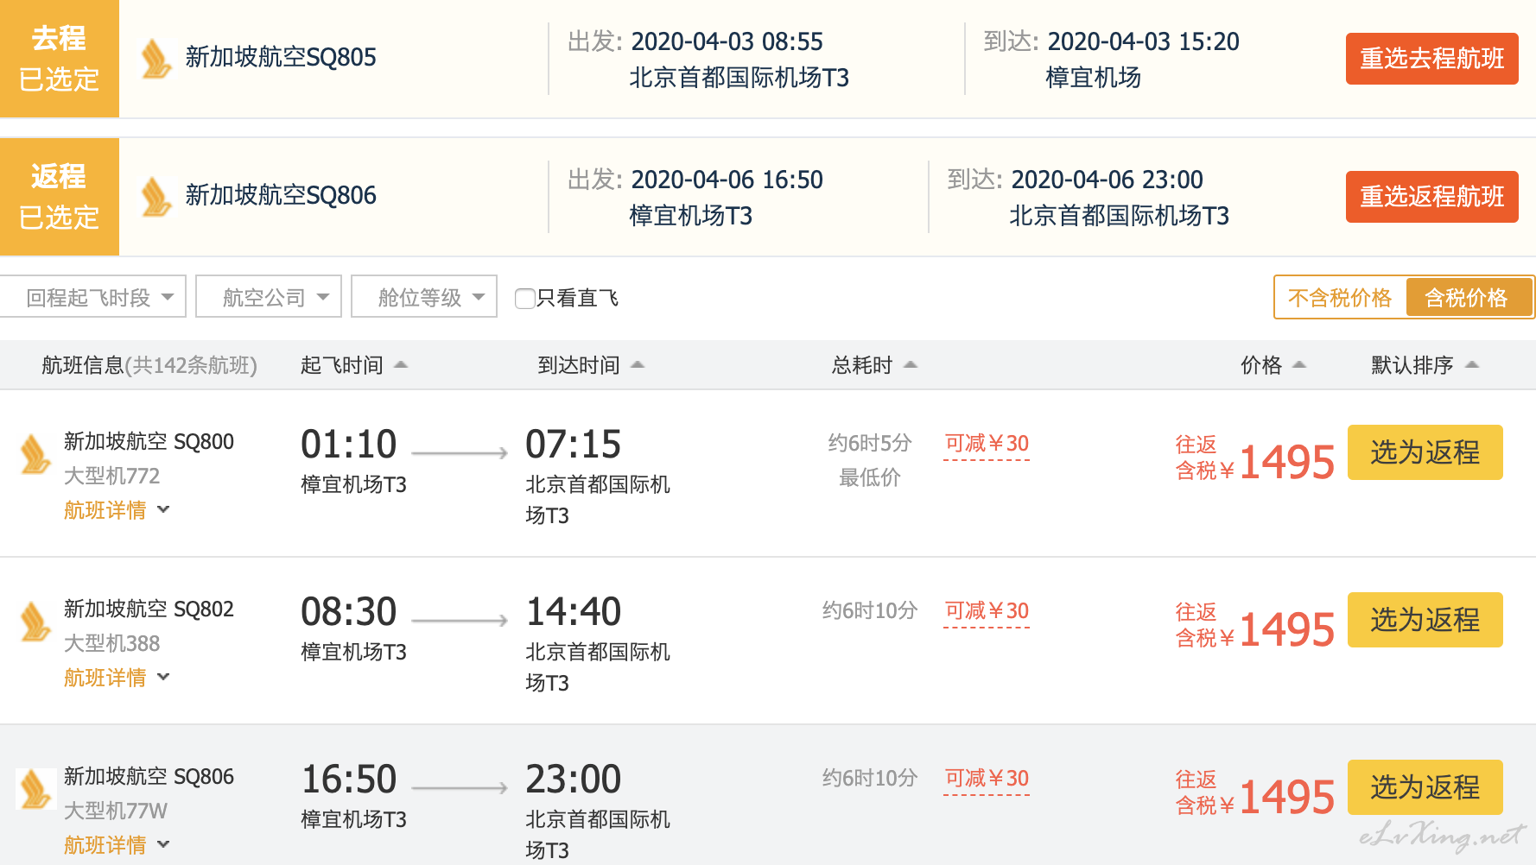
Task: Sort by price arrow
Action: 1299,365
